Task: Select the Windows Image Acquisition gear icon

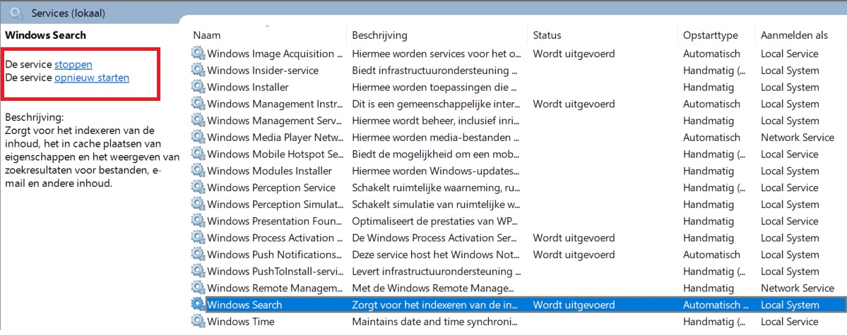Action: [198, 54]
